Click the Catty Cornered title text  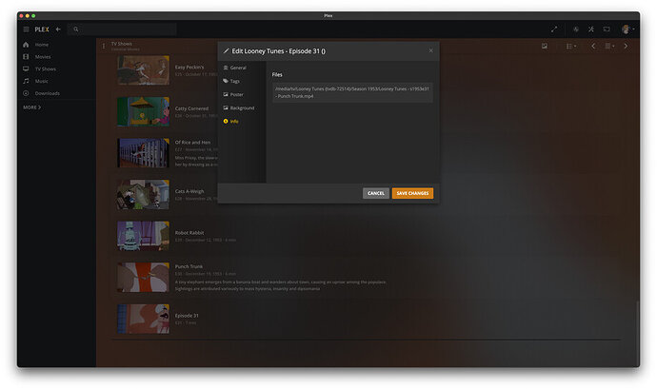191,108
